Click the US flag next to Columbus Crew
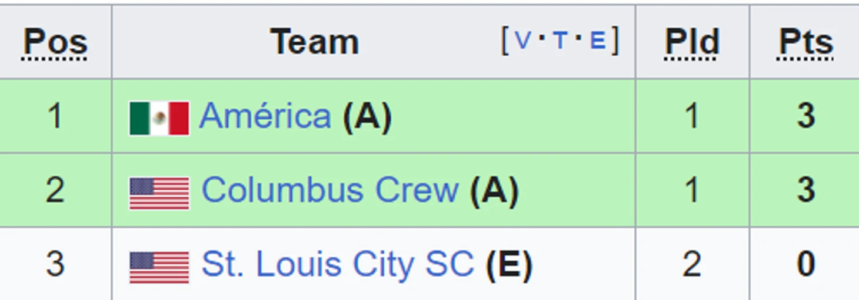The height and width of the screenshot is (300, 859). click(x=159, y=193)
